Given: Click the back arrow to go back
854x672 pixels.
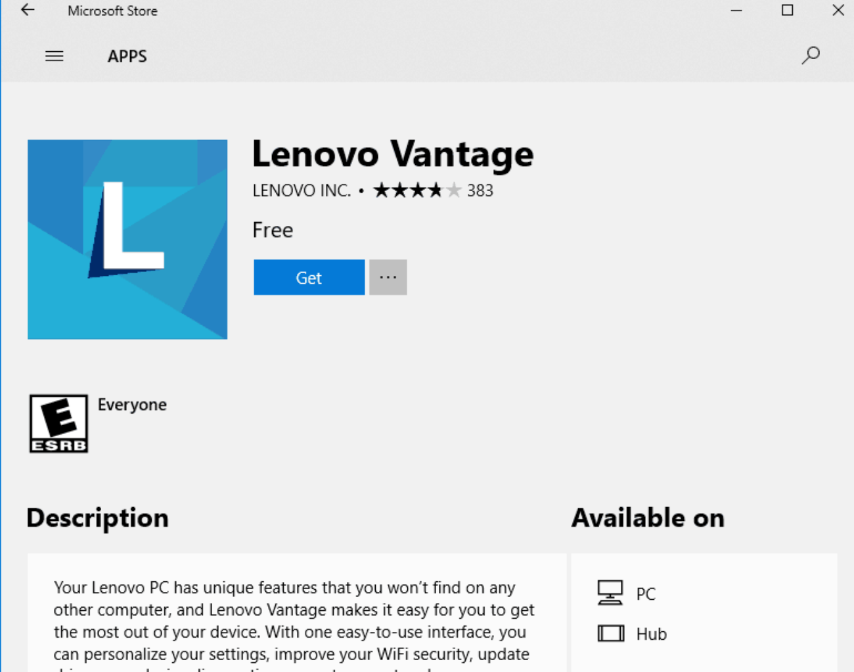Looking at the screenshot, I should click(x=26, y=11).
